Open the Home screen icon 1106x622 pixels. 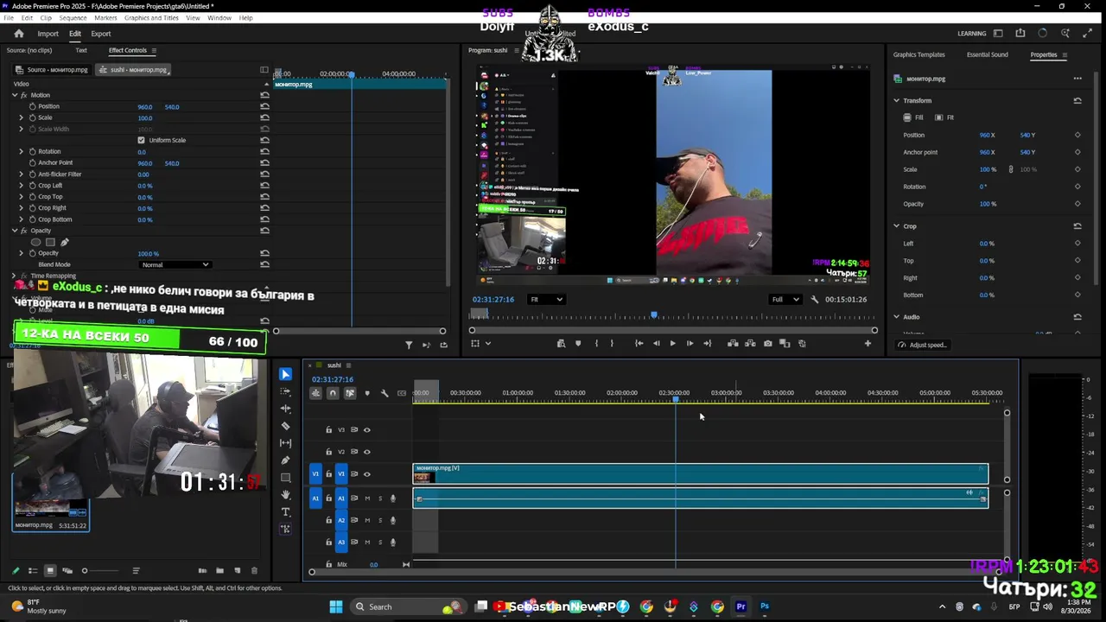[x=19, y=34]
